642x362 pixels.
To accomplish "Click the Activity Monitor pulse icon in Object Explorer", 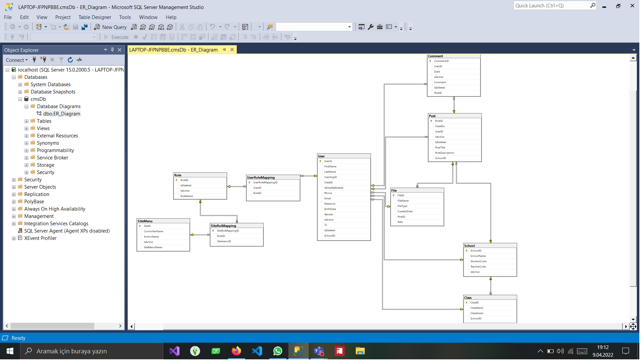I will tap(79, 60).
